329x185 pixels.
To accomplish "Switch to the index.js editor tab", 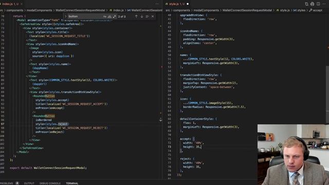I will point(10,4).
